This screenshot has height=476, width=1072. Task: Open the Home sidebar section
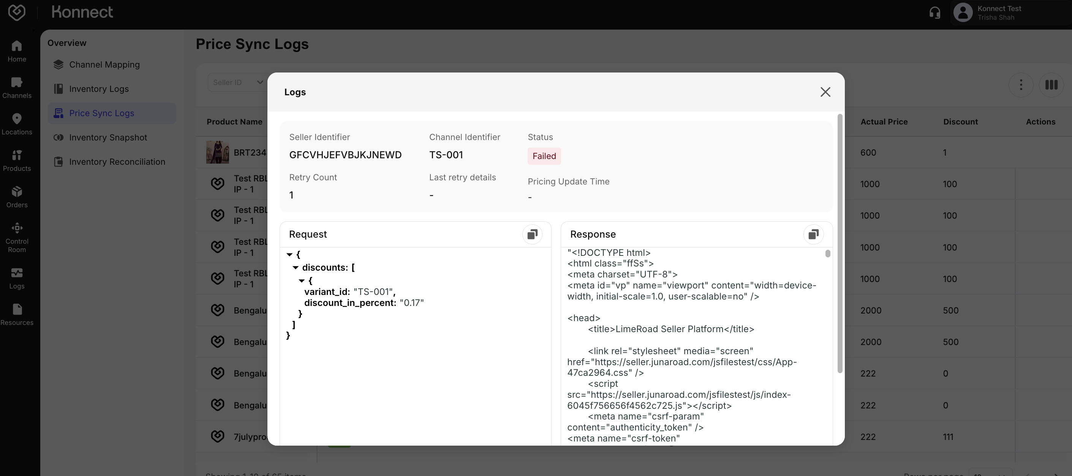pos(17,51)
